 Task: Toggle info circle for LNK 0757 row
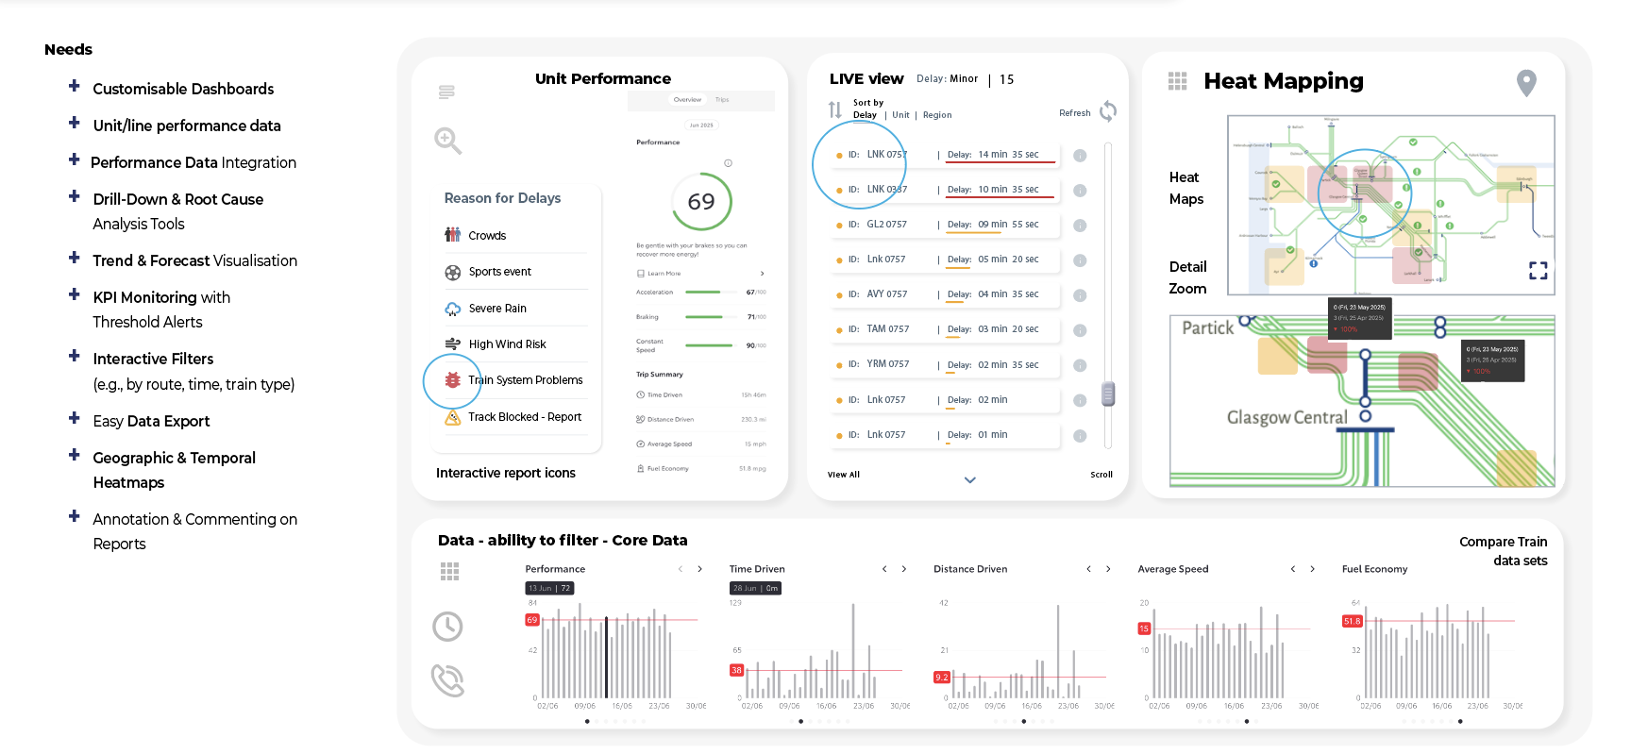pos(1080,156)
